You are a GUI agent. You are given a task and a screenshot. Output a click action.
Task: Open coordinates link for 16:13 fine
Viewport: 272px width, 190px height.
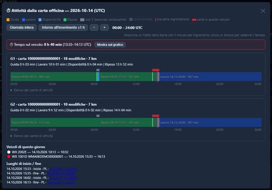[61, 182]
